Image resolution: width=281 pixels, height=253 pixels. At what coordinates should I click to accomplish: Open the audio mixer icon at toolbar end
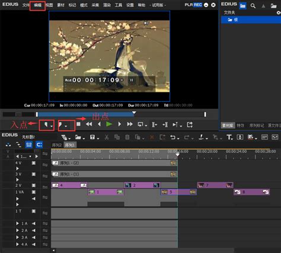[x=274, y=137]
